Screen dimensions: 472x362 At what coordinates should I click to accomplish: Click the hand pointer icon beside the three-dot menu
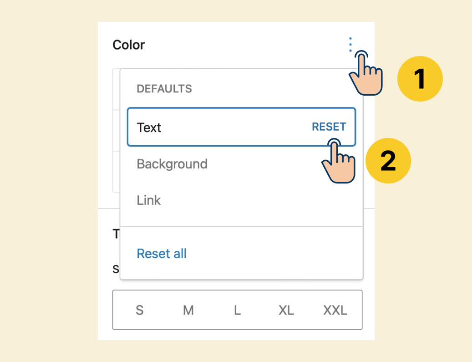[x=365, y=73]
